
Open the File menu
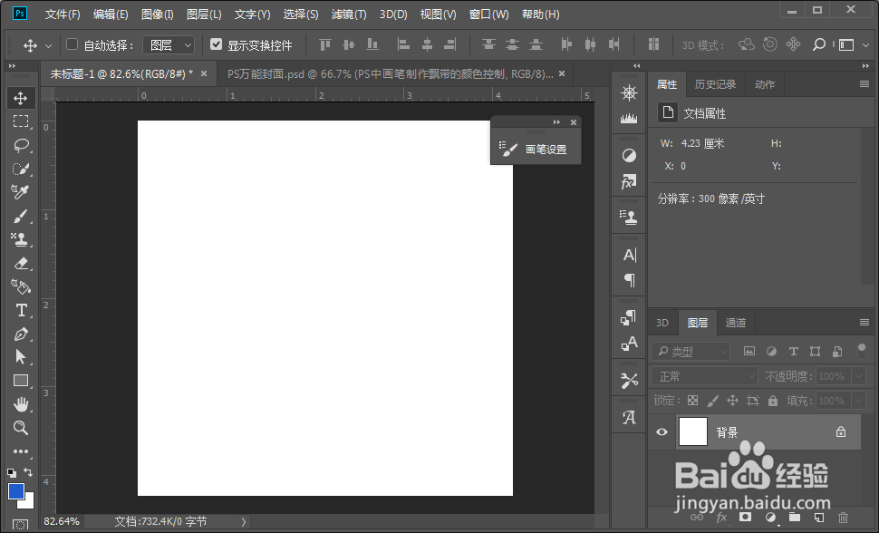click(63, 15)
